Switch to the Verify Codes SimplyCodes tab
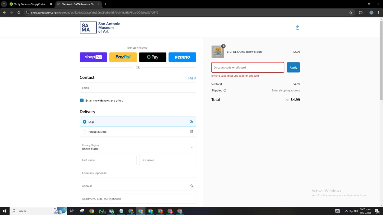This screenshot has height=215, width=383. tap(29, 4)
